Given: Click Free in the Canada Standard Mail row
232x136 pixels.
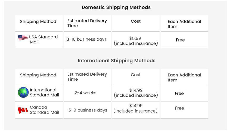Looking at the screenshot, I should 179,108.
